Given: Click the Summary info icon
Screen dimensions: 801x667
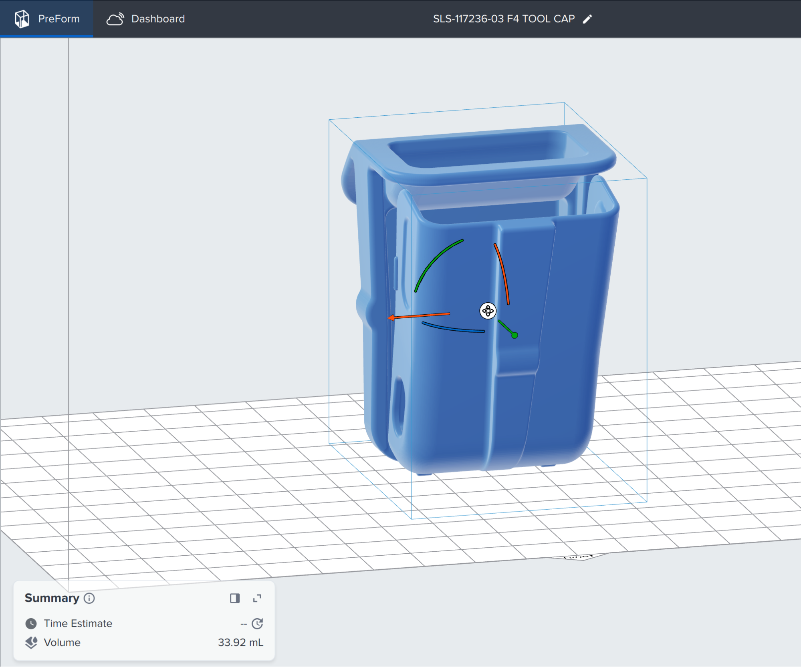Looking at the screenshot, I should [x=89, y=598].
